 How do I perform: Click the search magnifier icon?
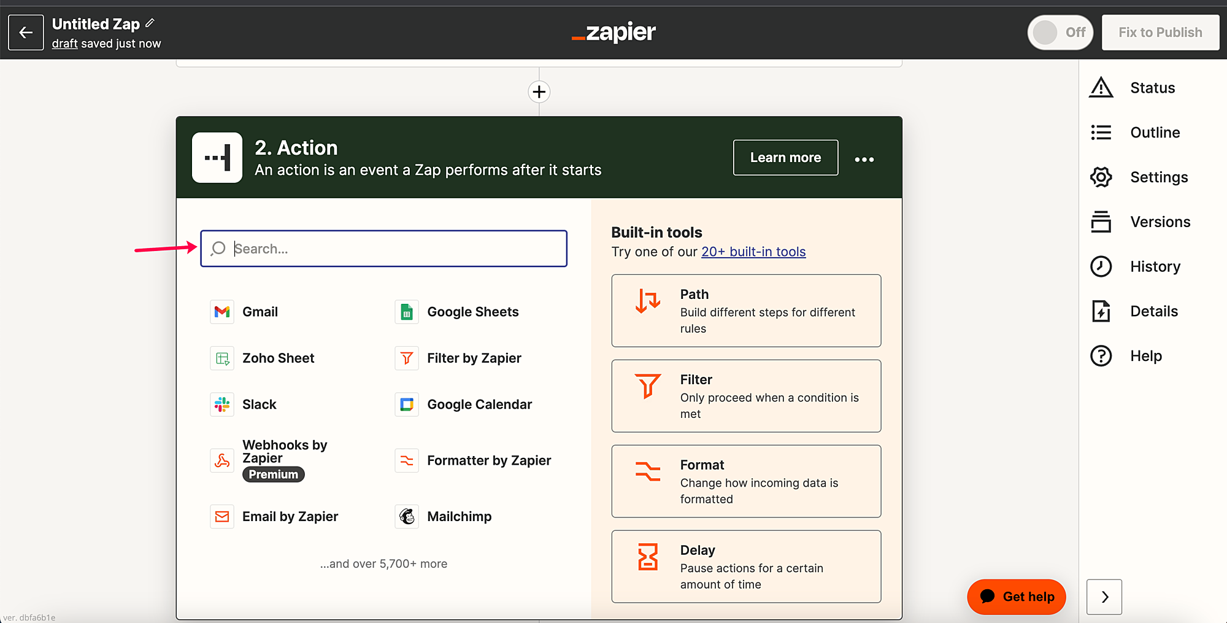[218, 249]
